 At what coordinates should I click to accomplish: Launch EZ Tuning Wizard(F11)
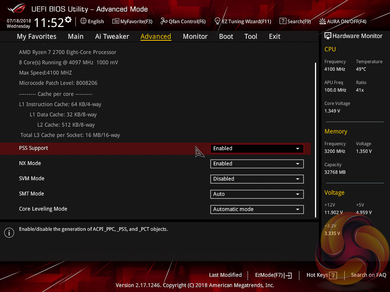pos(246,21)
